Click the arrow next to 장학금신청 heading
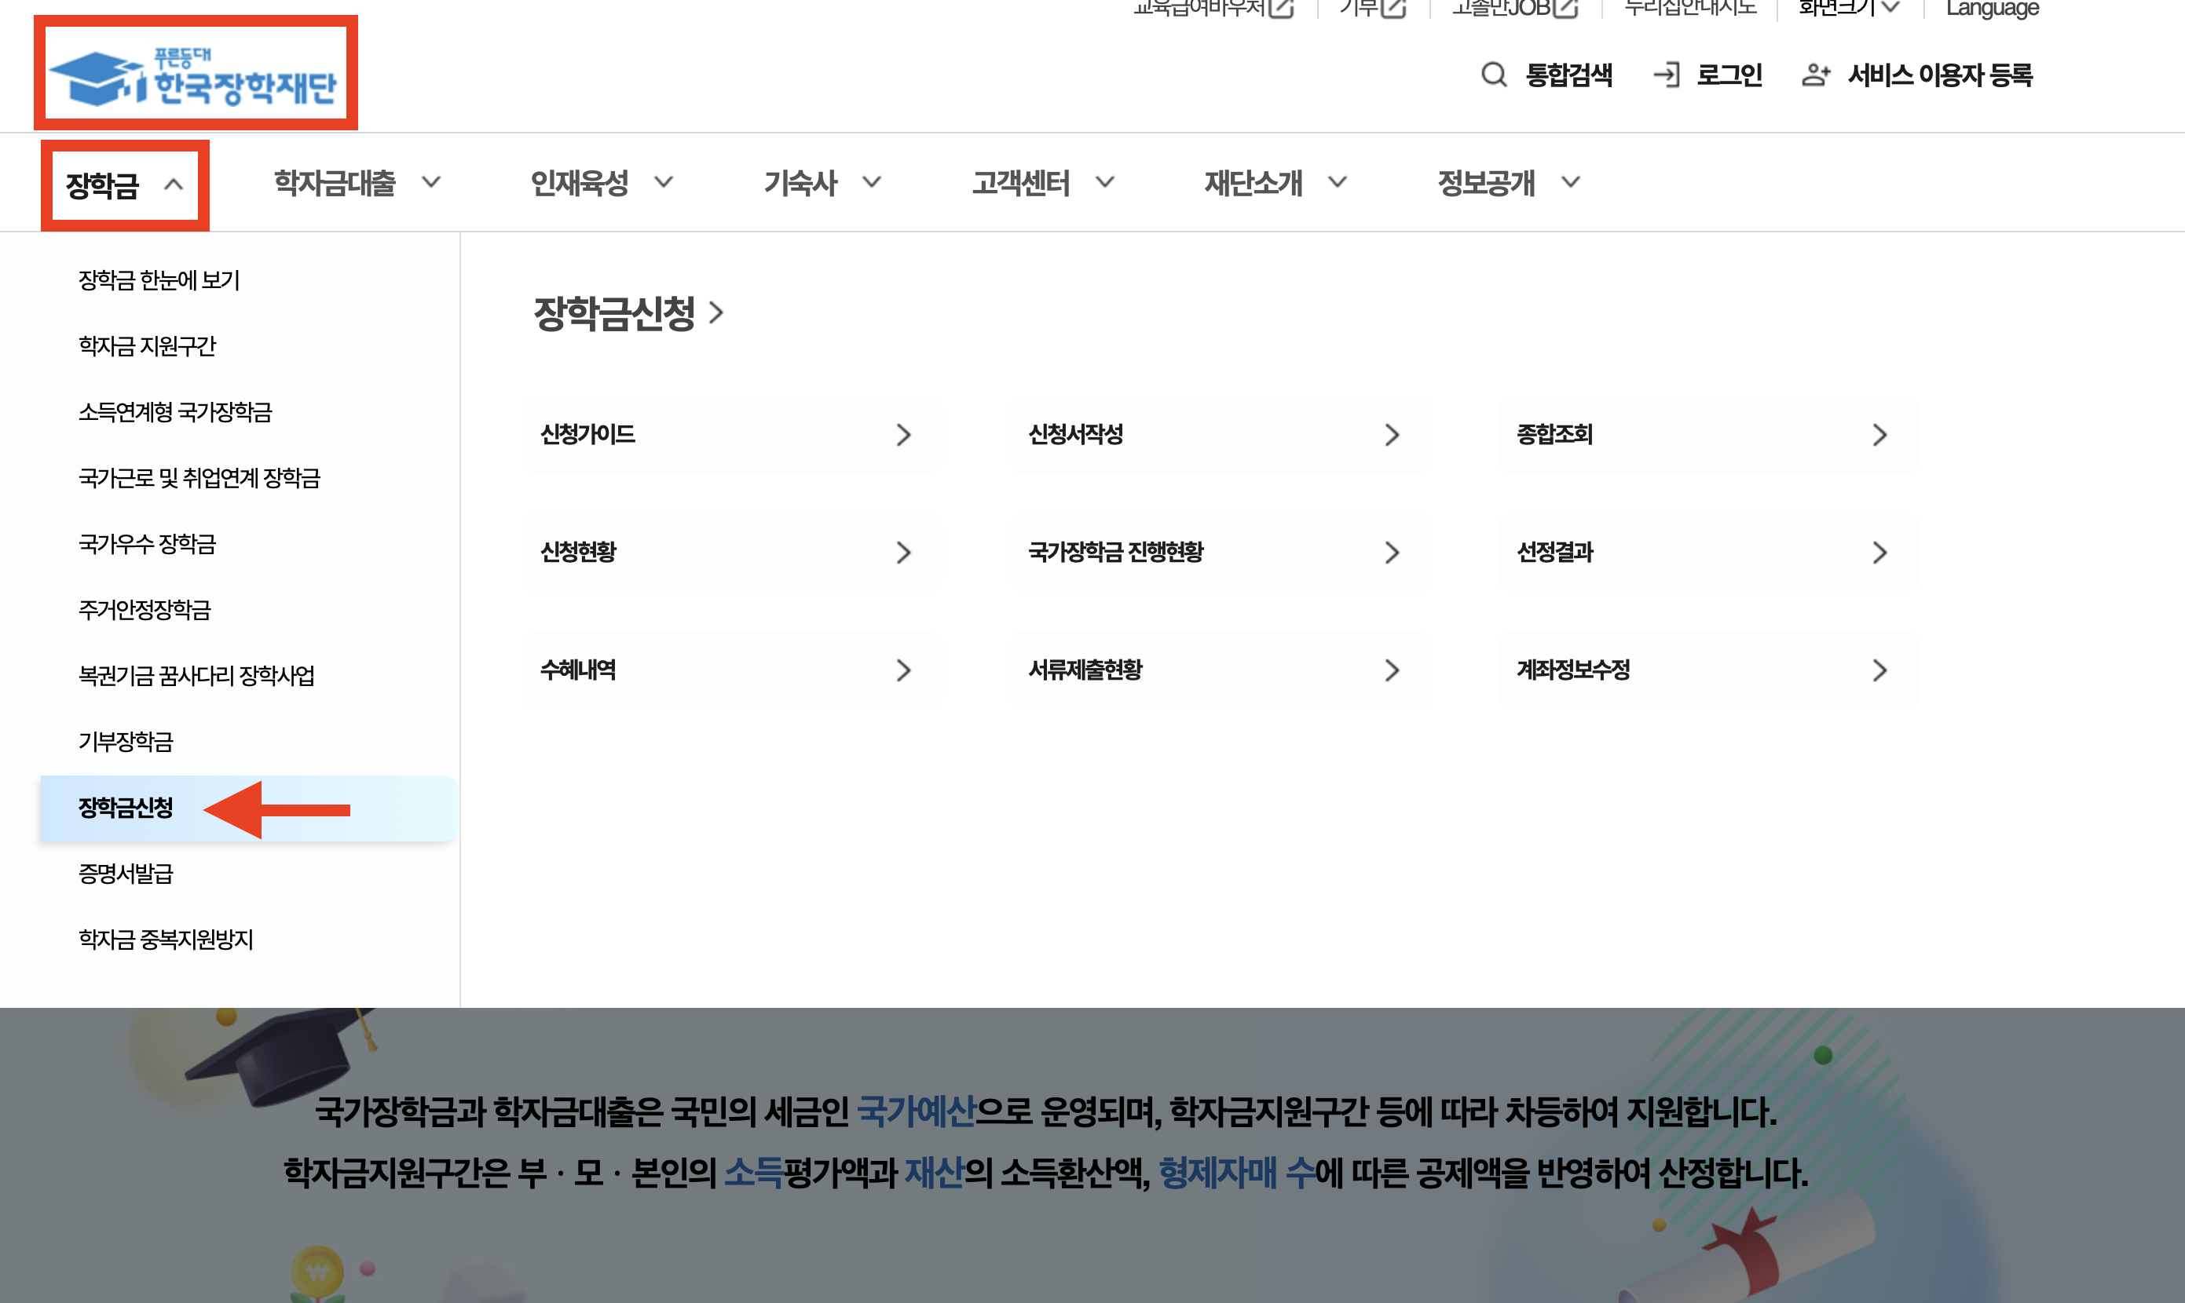Screen dimensions: 2185x1303 point(717,312)
